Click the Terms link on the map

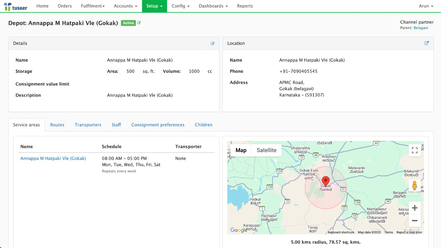click(389, 232)
